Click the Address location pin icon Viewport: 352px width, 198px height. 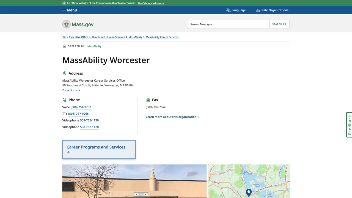65,73
